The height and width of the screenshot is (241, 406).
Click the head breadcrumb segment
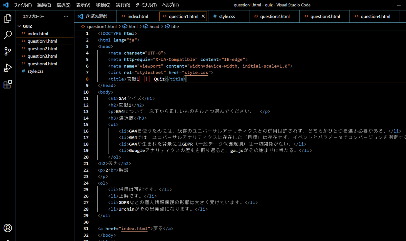(x=154, y=26)
